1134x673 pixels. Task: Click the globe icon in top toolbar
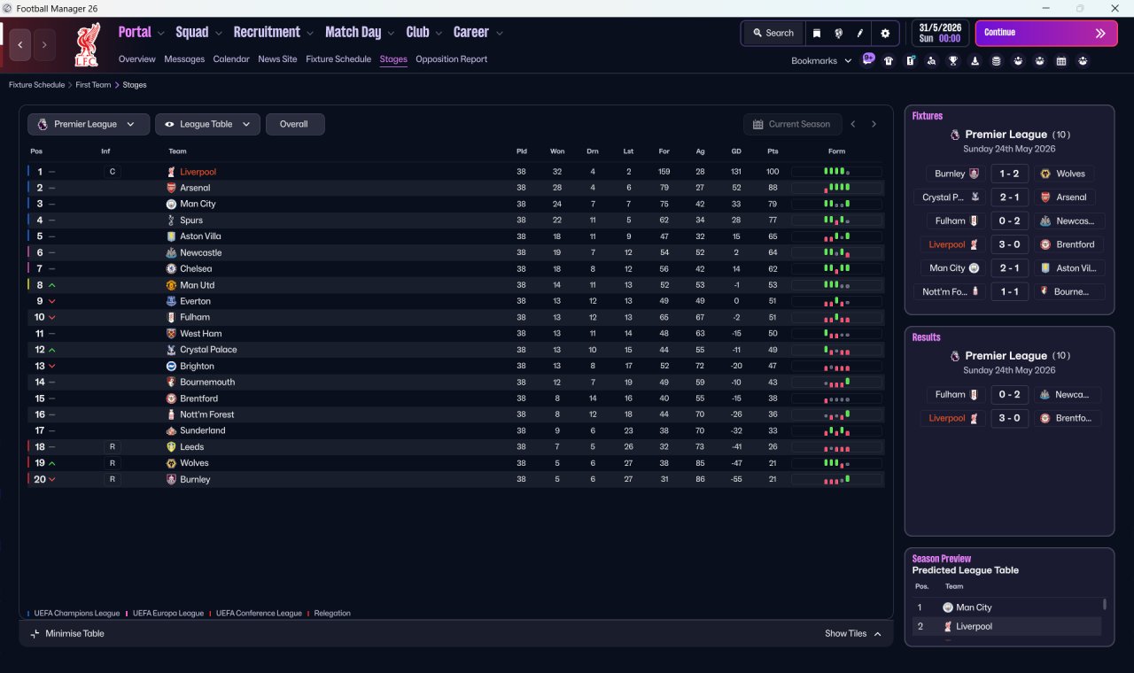coord(838,34)
